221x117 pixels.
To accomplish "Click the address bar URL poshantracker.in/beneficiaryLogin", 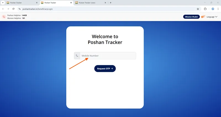I will [x=38, y=9].
